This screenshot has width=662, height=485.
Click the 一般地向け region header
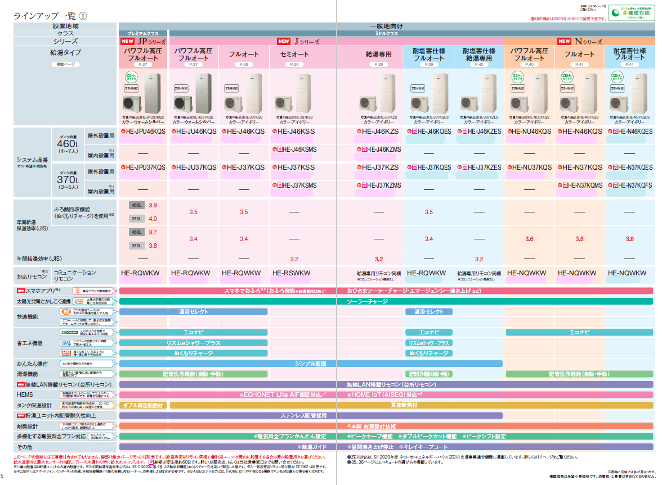[x=387, y=26]
